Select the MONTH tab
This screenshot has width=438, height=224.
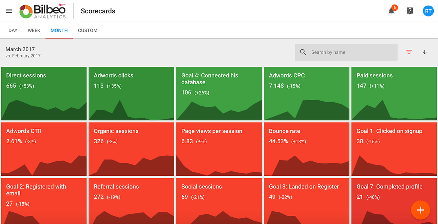pyautogui.click(x=59, y=31)
